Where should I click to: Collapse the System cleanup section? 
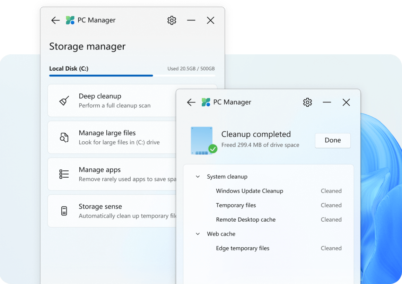(x=198, y=177)
